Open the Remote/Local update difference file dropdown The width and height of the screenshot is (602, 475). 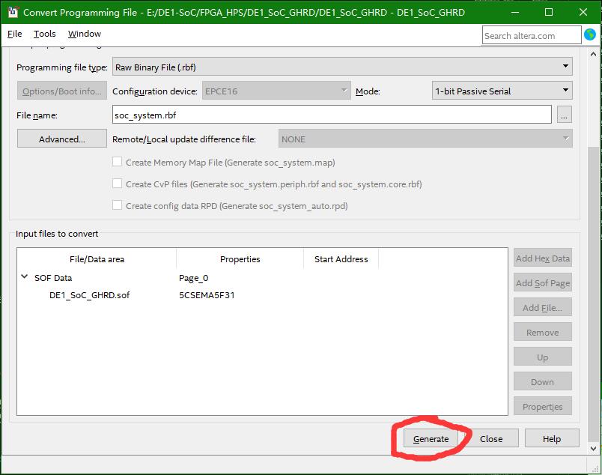[425, 139]
